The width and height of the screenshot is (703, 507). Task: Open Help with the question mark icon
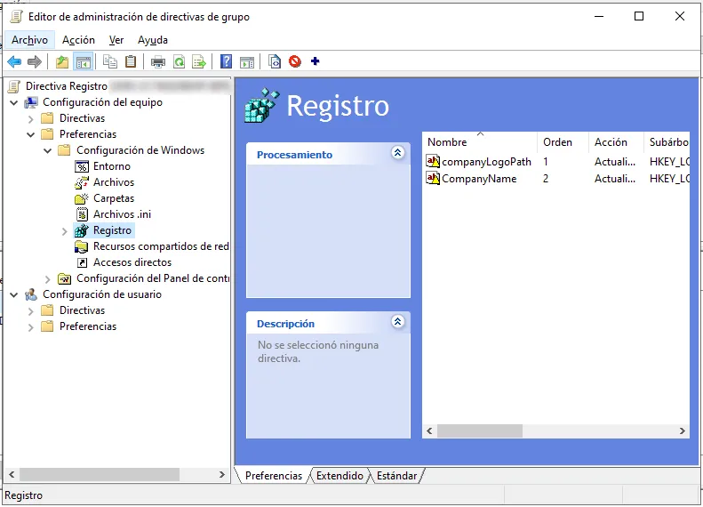click(227, 61)
